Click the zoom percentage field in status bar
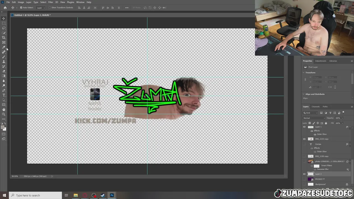The height and width of the screenshot is (199, 354). tap(15, 176)
